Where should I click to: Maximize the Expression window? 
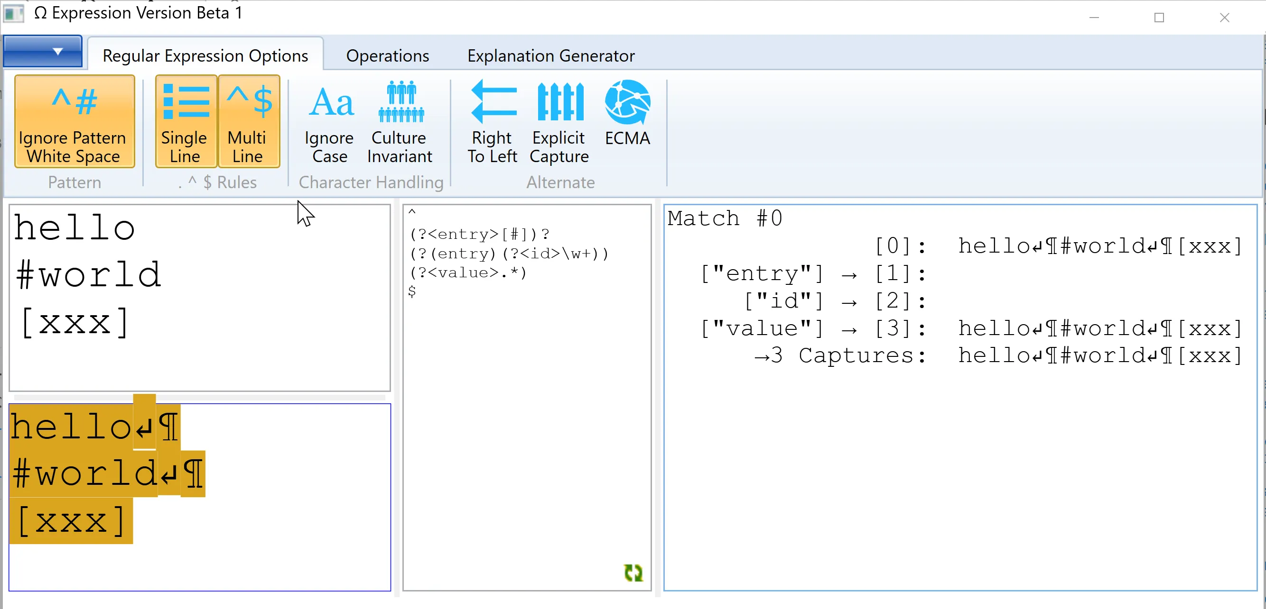point(1159,18)
